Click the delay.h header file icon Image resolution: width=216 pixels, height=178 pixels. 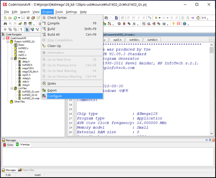pos(20,62)
